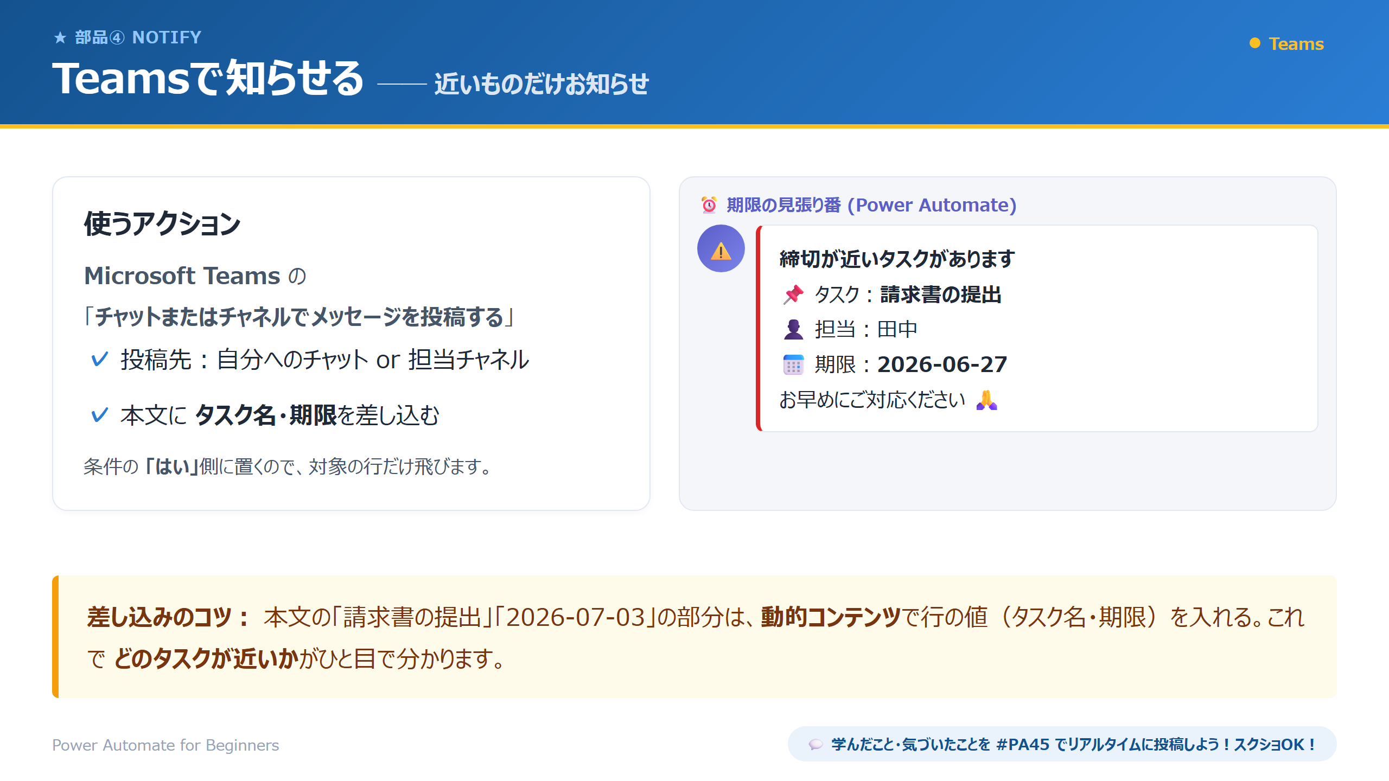Image resolution: width=1389 pixels, height=781 pixels.
Task: Click the text お早めにご対応ください
Action: [872, 400]
